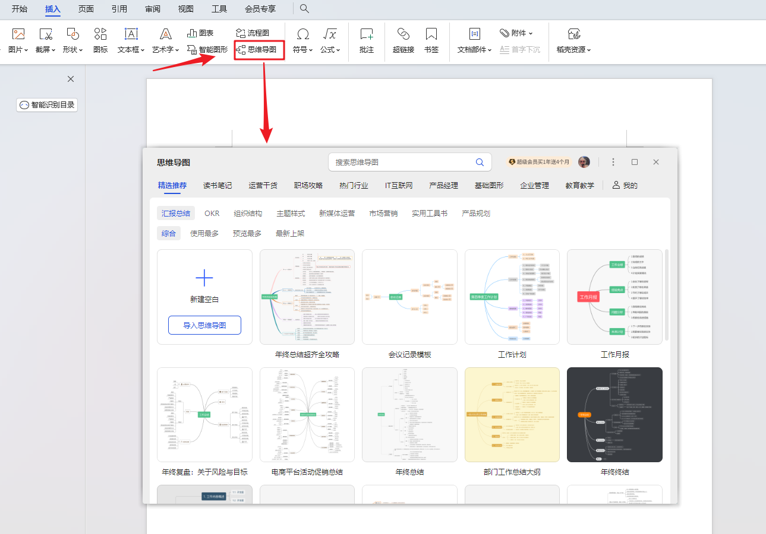Open the three-dot more menu in dialog
Screen dimensions: 766x534
point(613,162)
